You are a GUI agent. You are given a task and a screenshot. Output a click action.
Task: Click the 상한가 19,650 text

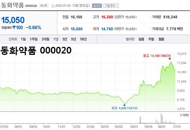pos(125,17)
